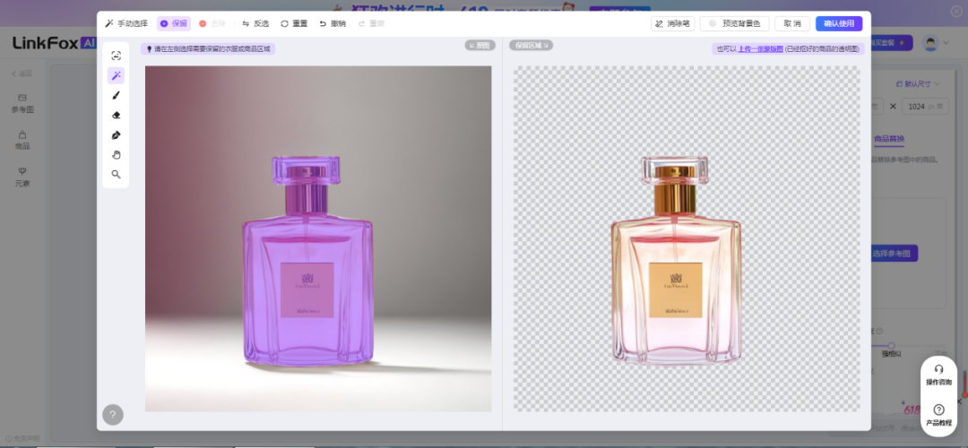
Task: Collapse the 保留区域 preserved area panel
Action: tap(531, 45)
